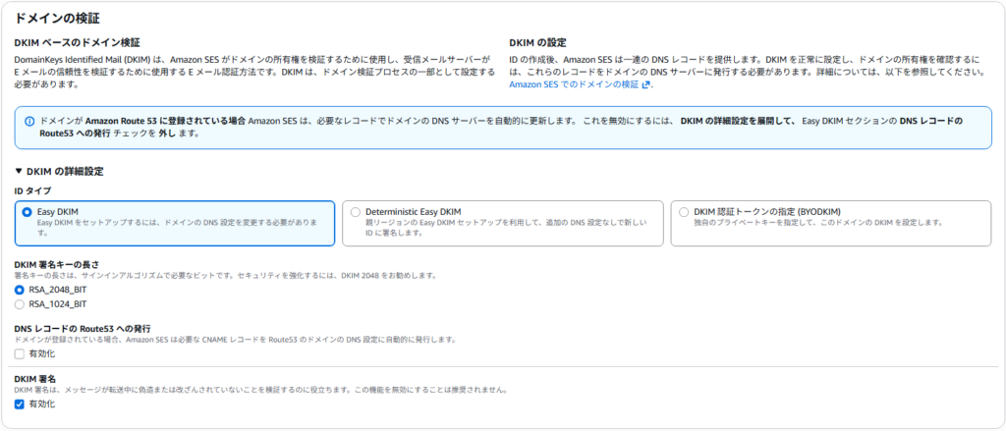Pick the RSA_2048_BIT key length

[20, 291]
